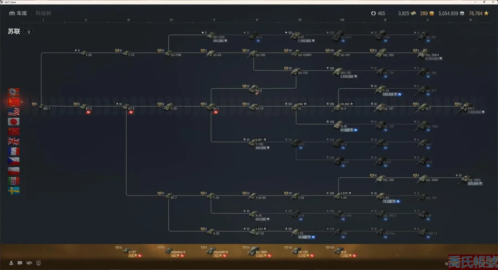Viewport: 498px width, 270px height.
Task: Toggle the premium tank view next to 苏联
Action: click(28, 31)
